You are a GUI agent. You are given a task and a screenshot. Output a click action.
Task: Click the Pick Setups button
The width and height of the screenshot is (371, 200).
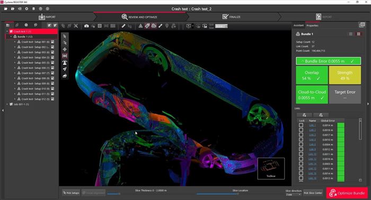(x=71, y=193)
